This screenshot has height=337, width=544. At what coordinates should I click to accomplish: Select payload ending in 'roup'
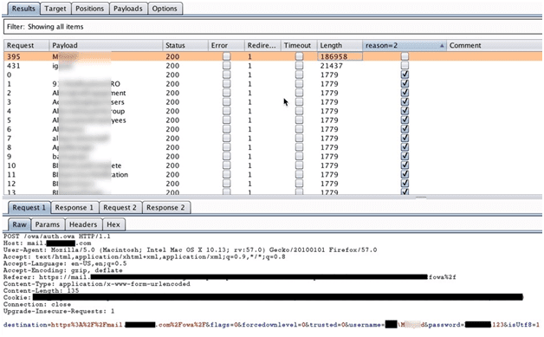[88, 111]
